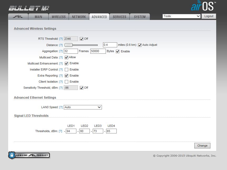Open help for LAN0 Speed

61,107
